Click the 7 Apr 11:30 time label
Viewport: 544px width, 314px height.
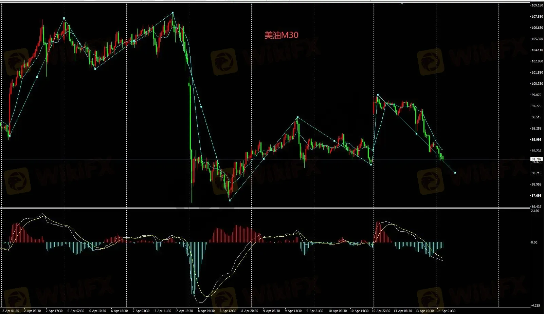click(163, 311)
